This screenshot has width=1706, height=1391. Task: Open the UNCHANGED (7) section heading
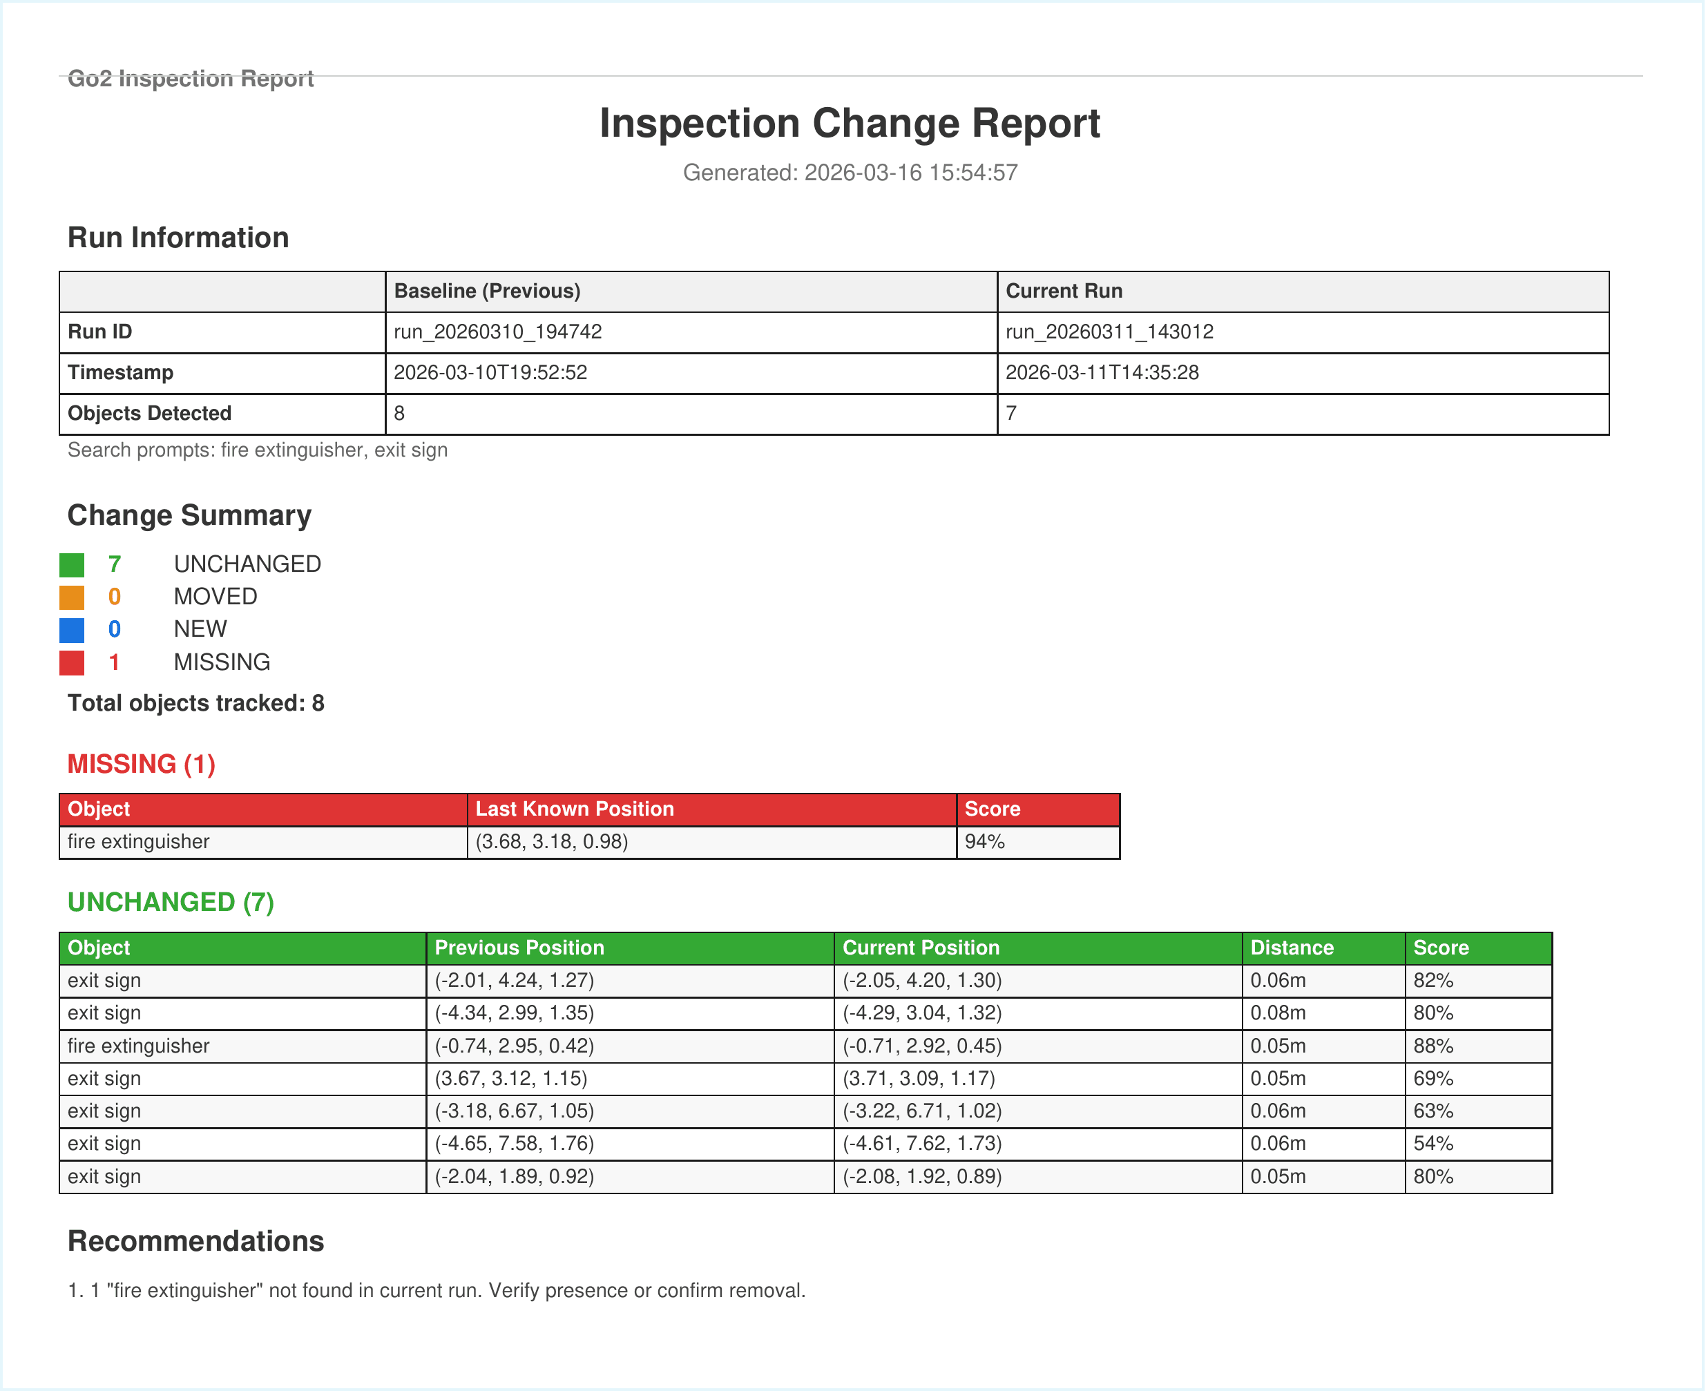point(171,901)
